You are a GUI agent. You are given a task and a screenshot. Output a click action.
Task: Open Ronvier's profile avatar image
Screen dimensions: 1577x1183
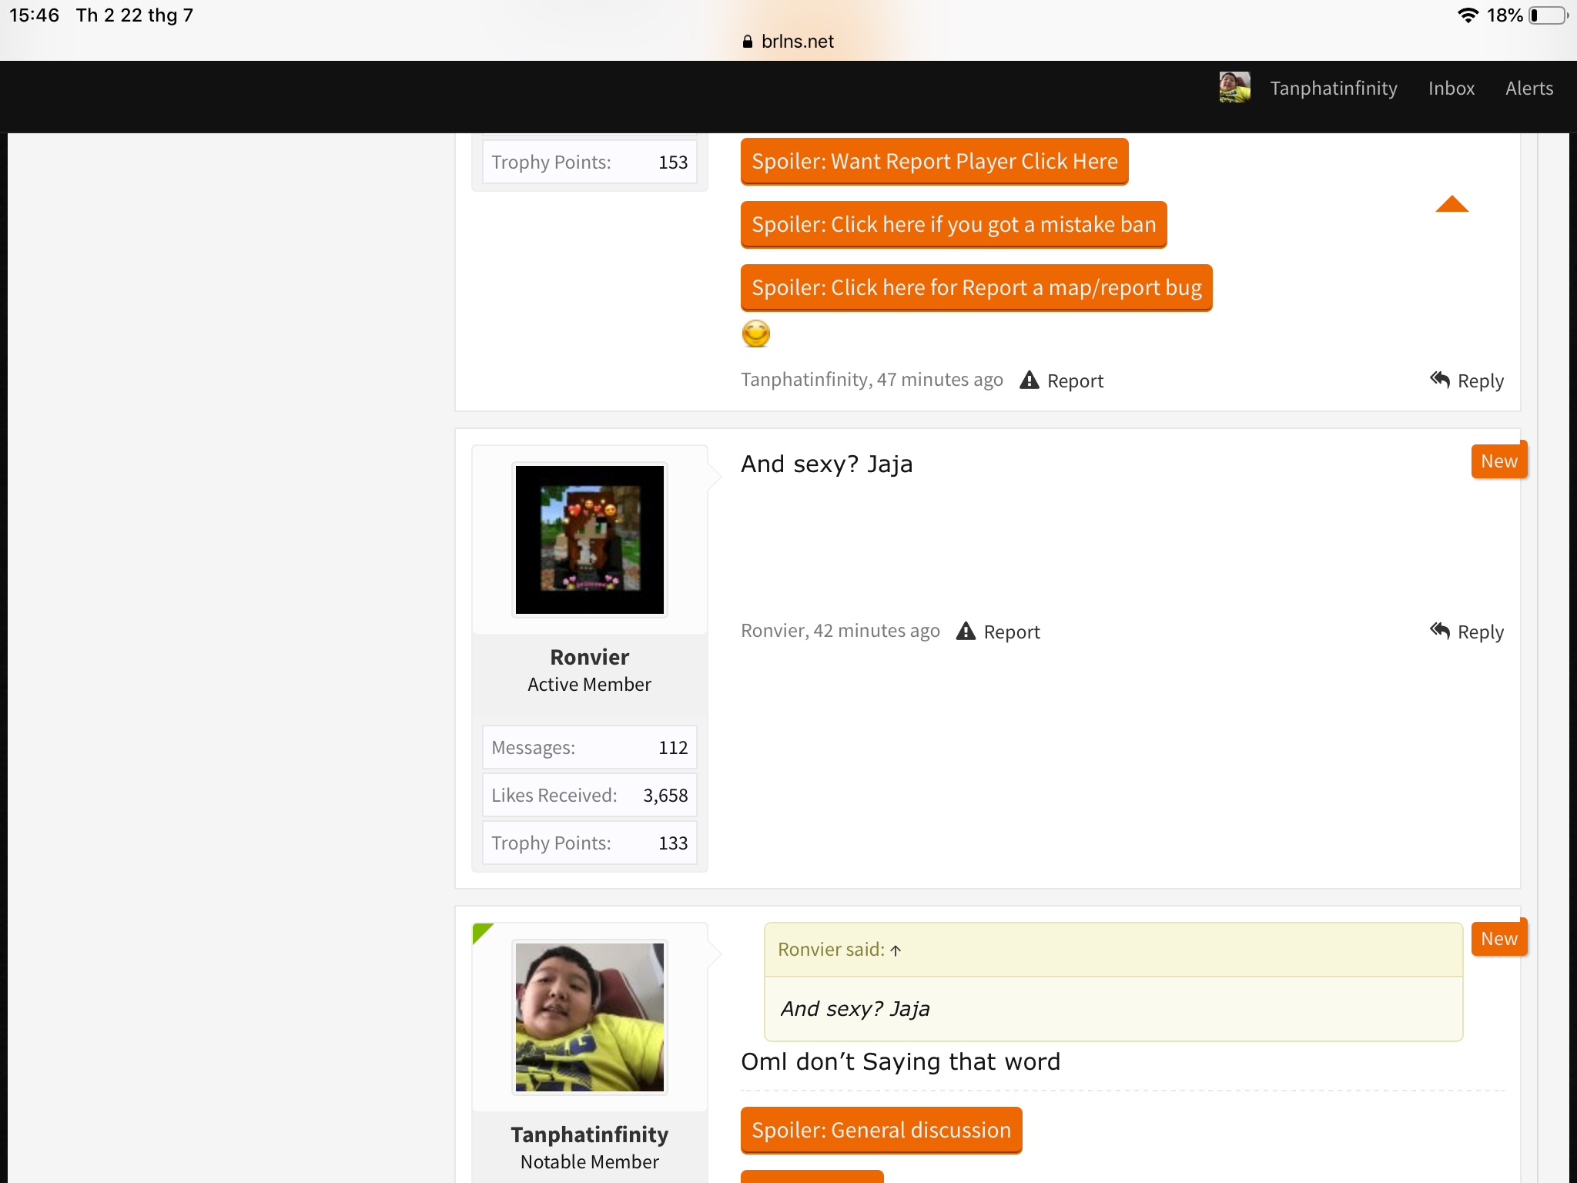point(590,540)
